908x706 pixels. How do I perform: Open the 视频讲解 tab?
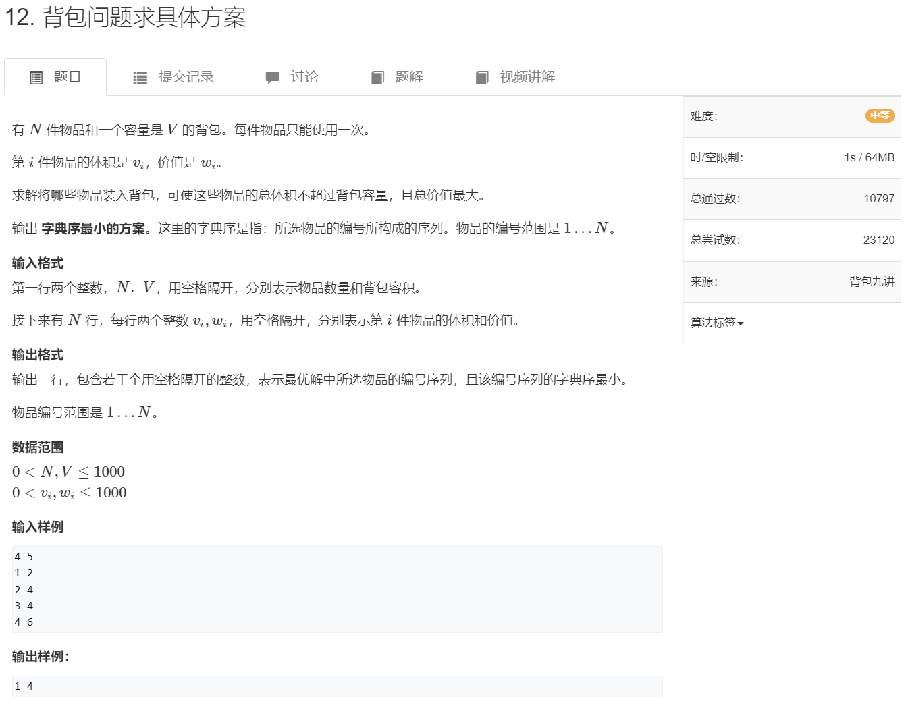coord(515,77)
